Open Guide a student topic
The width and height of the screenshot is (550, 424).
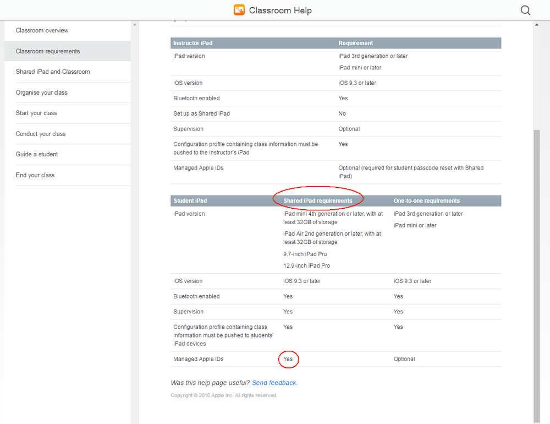pyautogui.click(x=37, y=154)
